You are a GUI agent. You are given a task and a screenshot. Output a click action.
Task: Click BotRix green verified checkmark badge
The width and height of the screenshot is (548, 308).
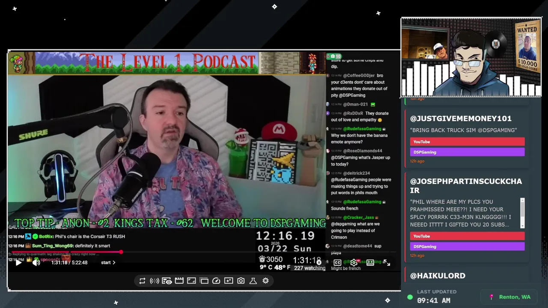tap(35, 237)
